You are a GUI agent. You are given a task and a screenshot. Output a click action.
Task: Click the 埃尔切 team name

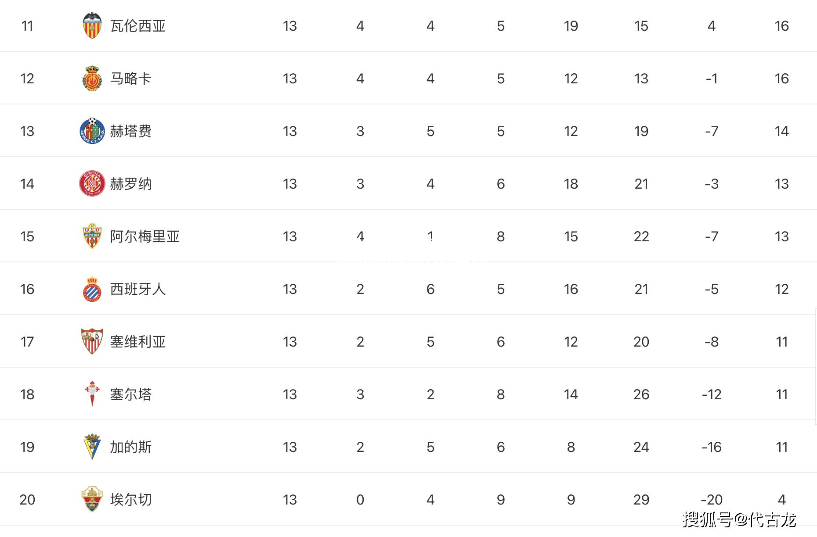(x=131, y=500)
